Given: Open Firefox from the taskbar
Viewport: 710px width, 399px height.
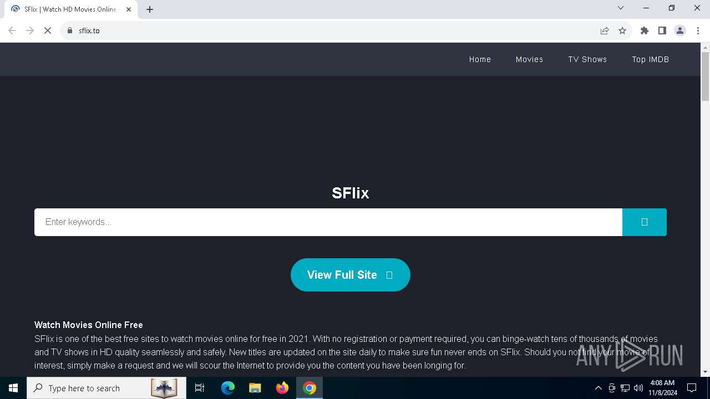Looking at the screenshot, I should (x=282, y=388).
